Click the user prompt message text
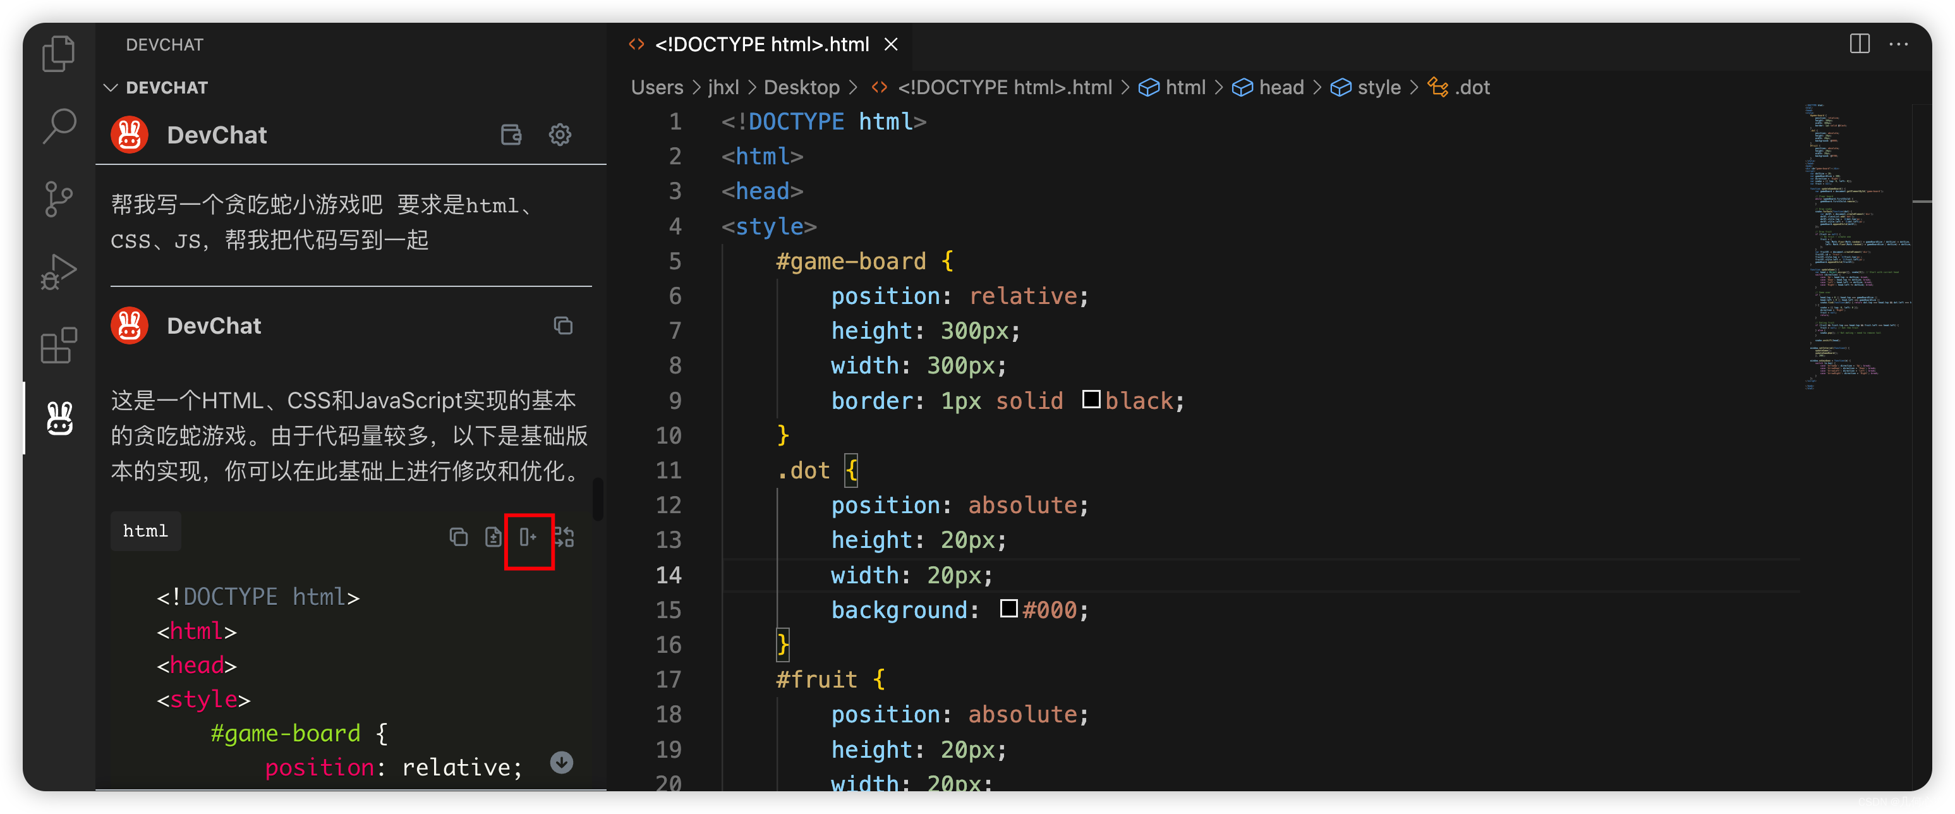The width and height of the screenshot is (1955, 814). pos(322,222)
